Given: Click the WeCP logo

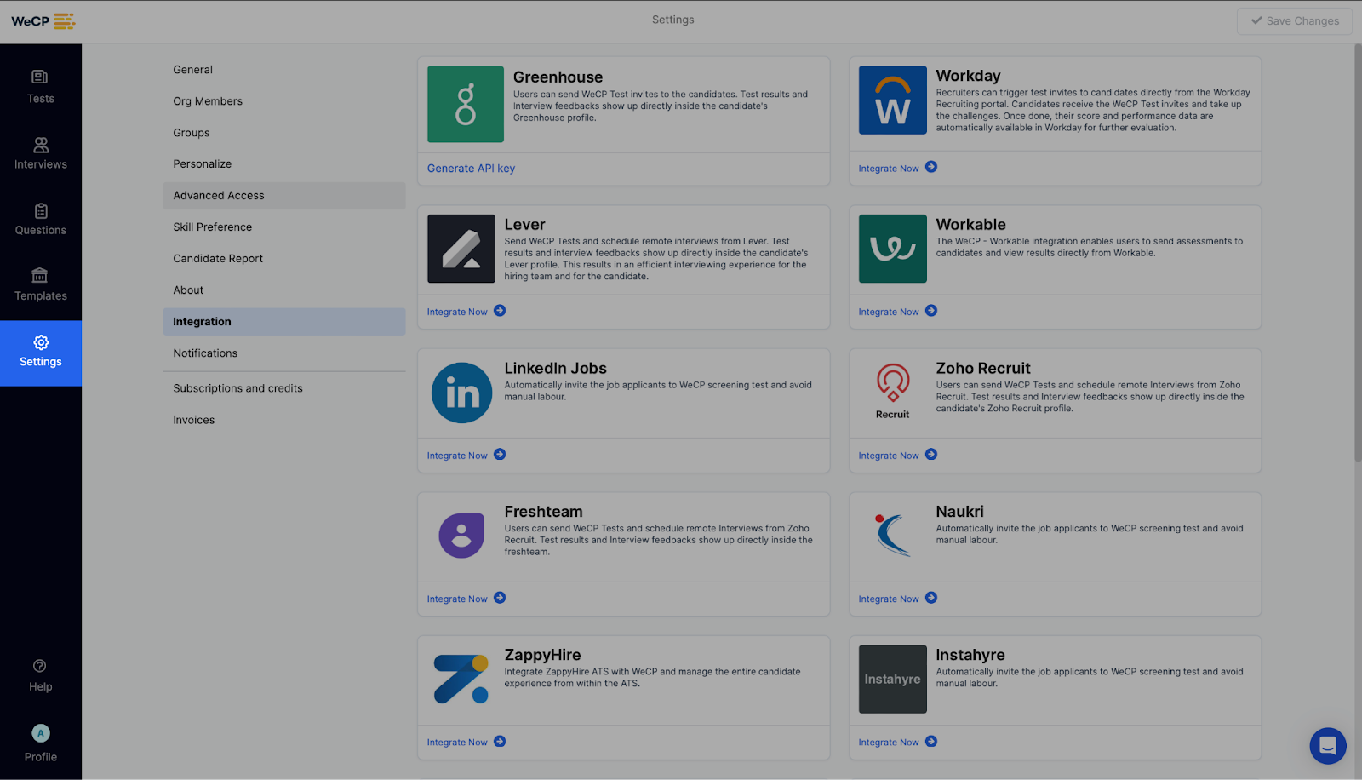Looking at the screenshot, I should [43, 21].
